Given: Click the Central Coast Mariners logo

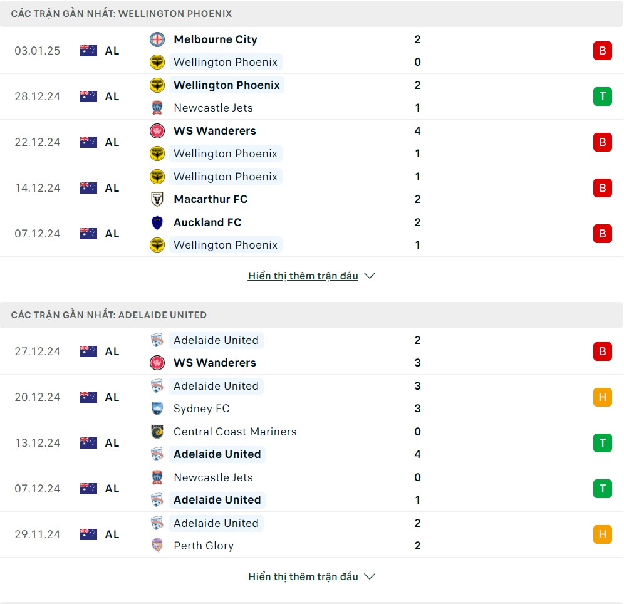Looking at the screenshot, I should pyautogui.click(x=157, y=432).
